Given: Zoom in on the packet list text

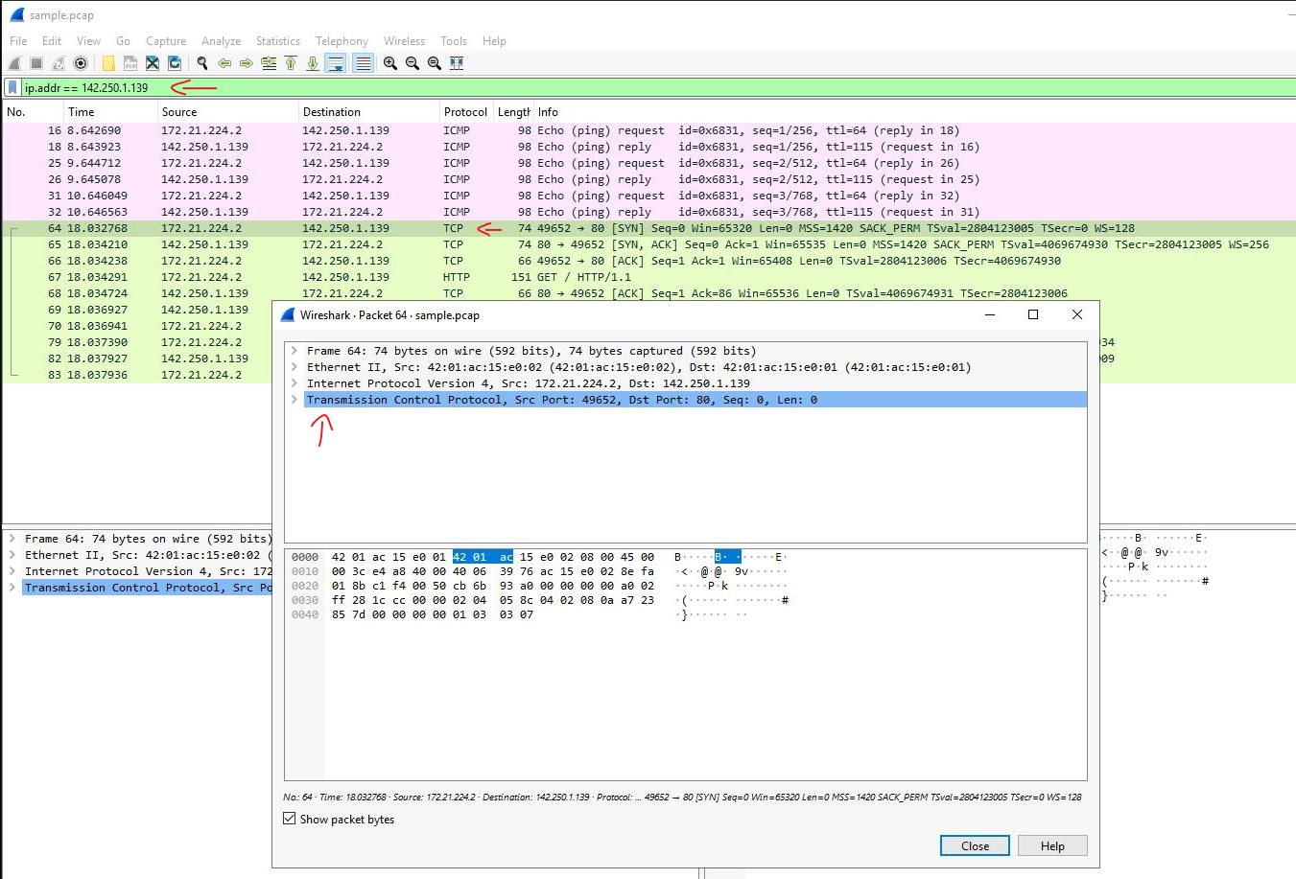Looking at the screenshot, I should tap(390, 63).
